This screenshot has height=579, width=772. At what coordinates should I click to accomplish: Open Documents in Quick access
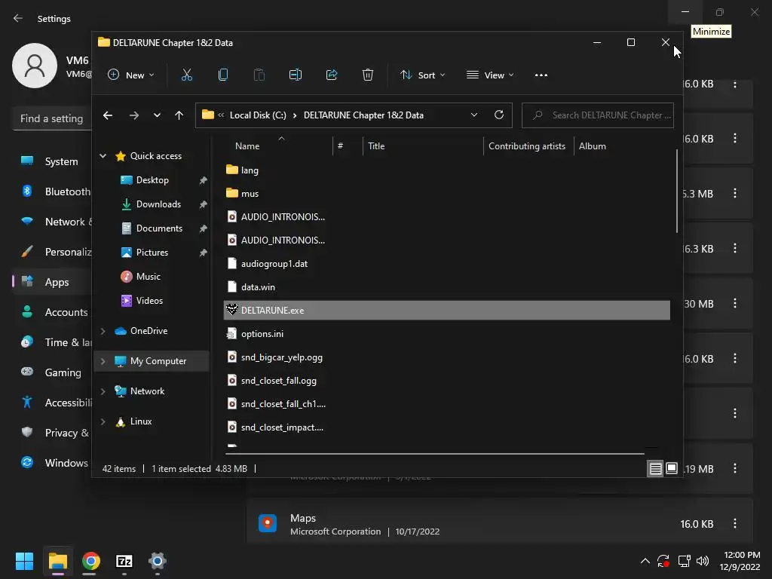pyautogui.click(x=159, y=228)
